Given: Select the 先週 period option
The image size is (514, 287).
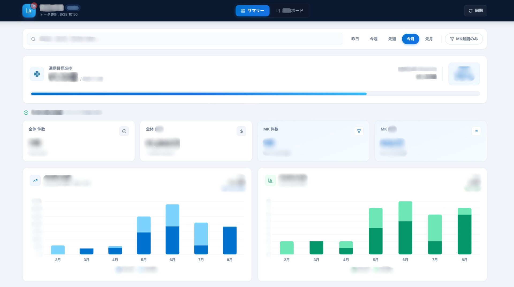Looking at the screenshot, I should point(392,39).
